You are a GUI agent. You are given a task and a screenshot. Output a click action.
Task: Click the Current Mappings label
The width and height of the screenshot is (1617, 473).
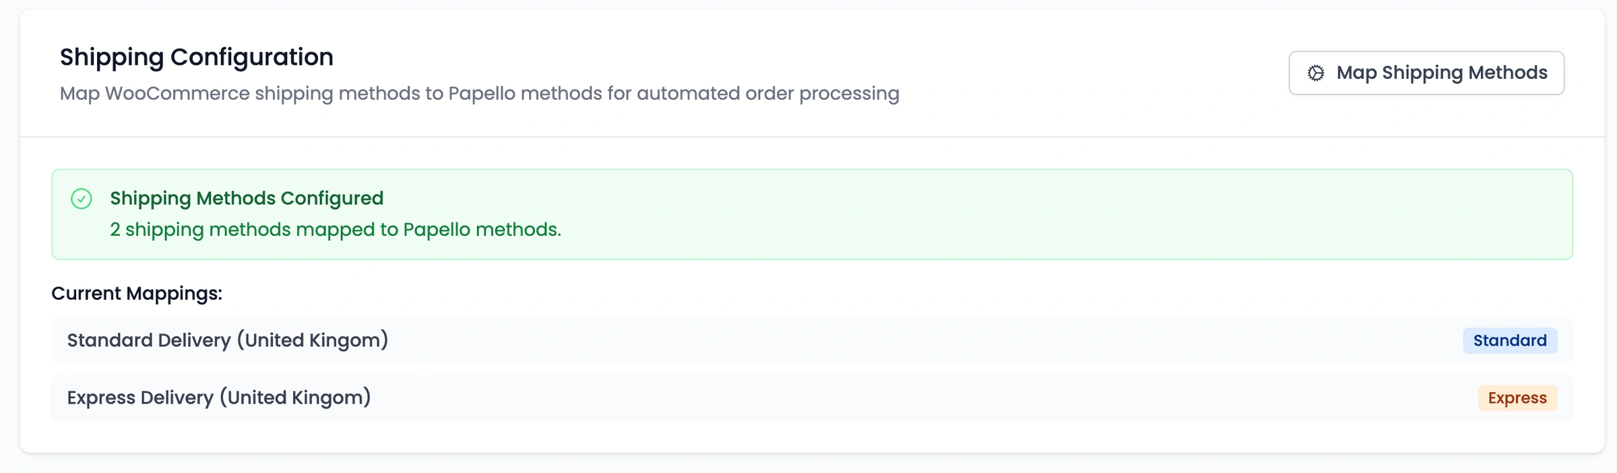(137, 294)
